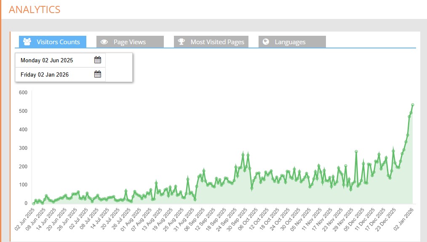427x242 pixels.
Task: Click the 06 Oct 2025 x-axis label
Action: (247, 219)
